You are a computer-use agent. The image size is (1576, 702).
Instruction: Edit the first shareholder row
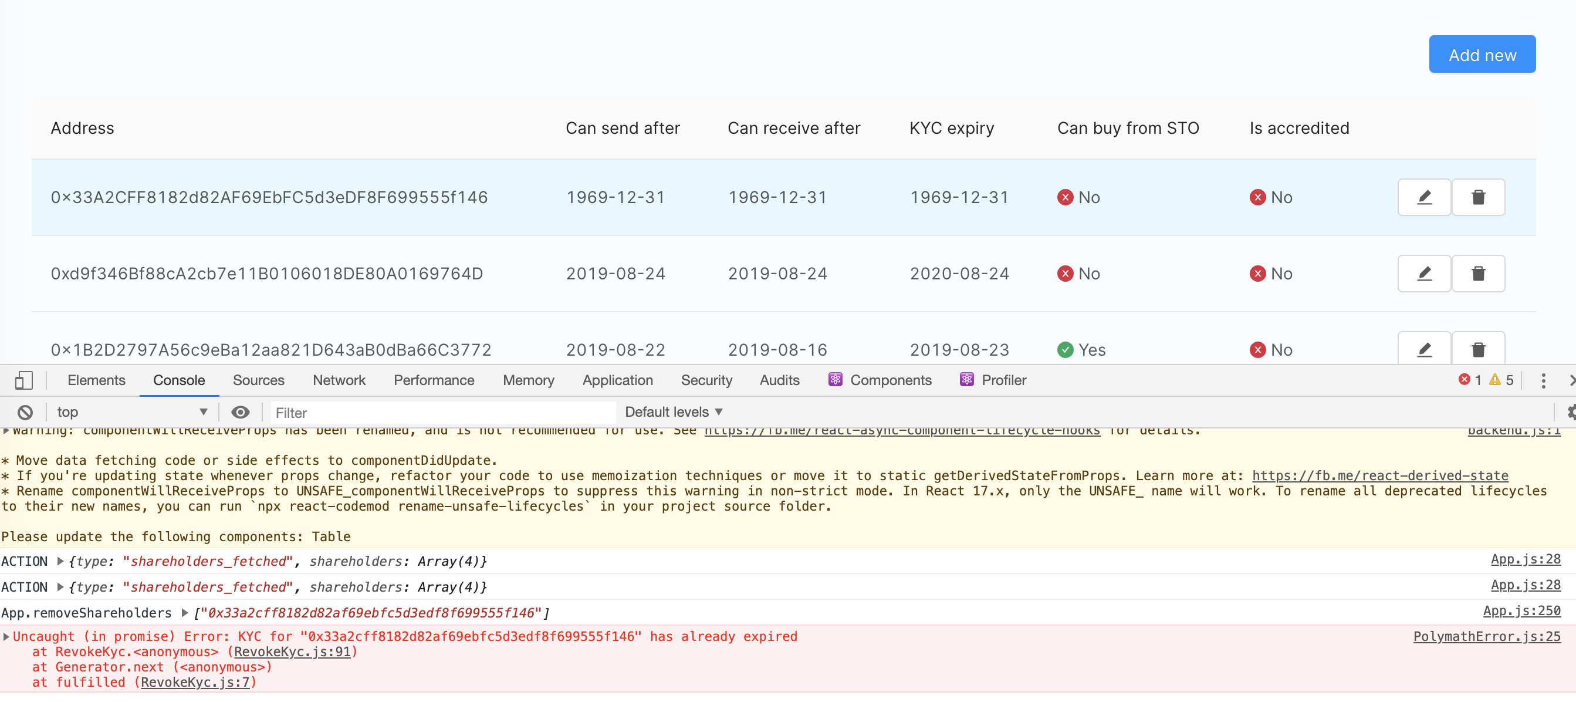[1423, 197]
